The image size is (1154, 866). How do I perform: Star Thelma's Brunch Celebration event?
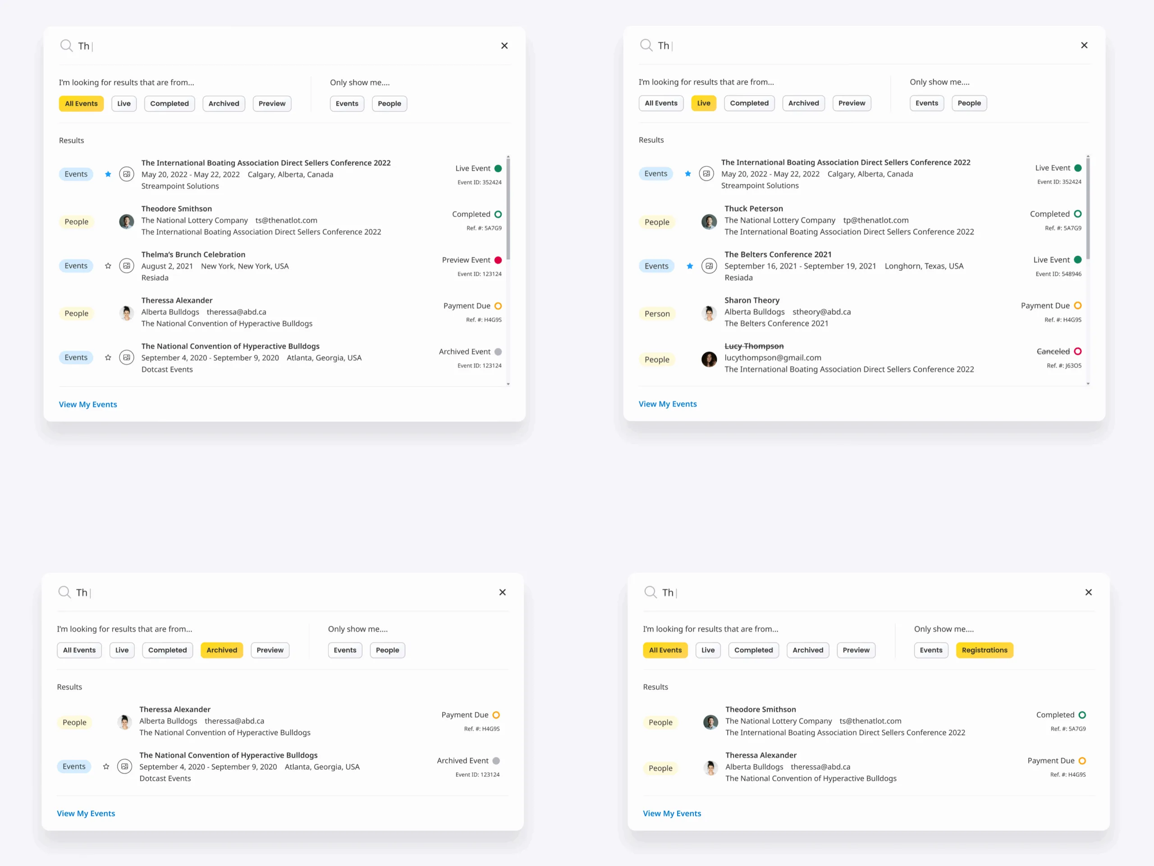click(x=108, y=266)
